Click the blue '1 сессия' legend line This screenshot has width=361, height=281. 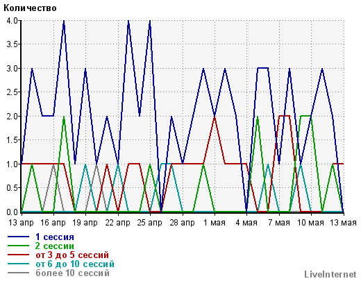tap(18, 237)
